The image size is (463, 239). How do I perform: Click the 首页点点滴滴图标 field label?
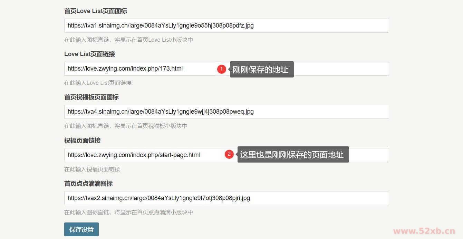coord(88,184)
